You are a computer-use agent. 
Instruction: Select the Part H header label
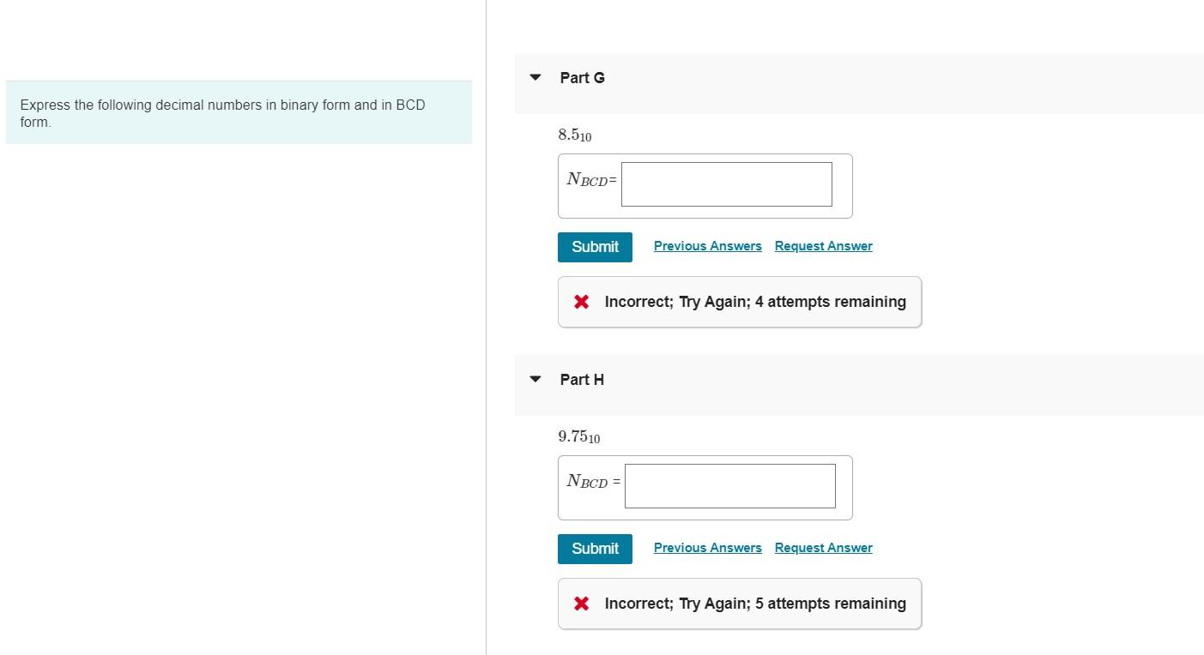tap(582, 379)
